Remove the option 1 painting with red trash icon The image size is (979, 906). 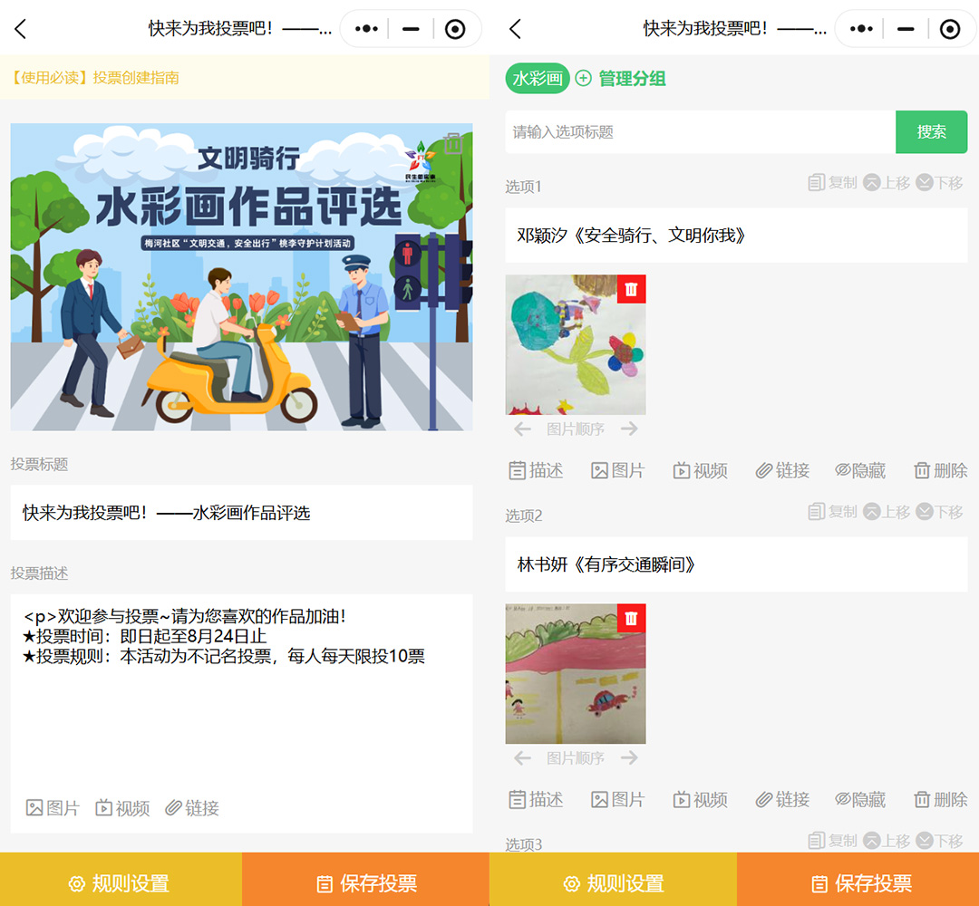click(631, 289)
